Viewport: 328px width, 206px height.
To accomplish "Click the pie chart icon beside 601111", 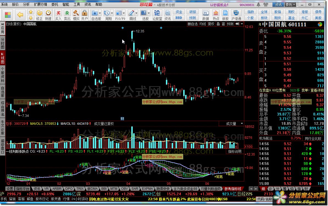I will tap(320, 24).
